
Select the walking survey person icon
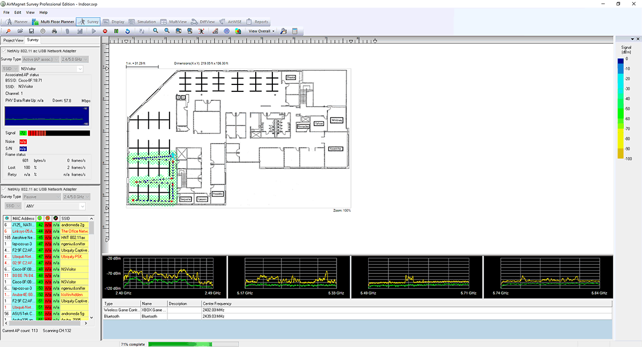click(201, 31)
